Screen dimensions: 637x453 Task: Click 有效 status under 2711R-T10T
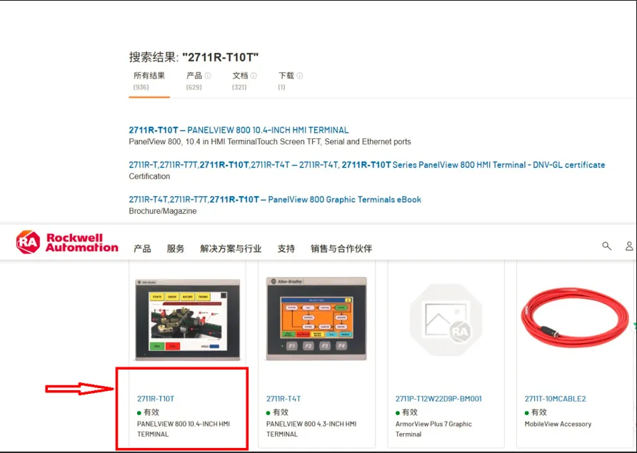[x=148, y=412]
